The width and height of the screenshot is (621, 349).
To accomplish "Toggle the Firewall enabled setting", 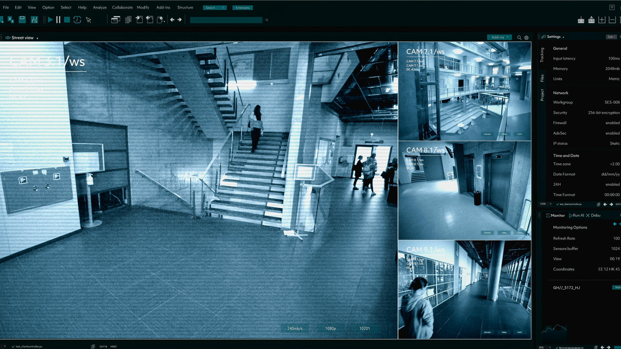I will [x=612, y=123].
